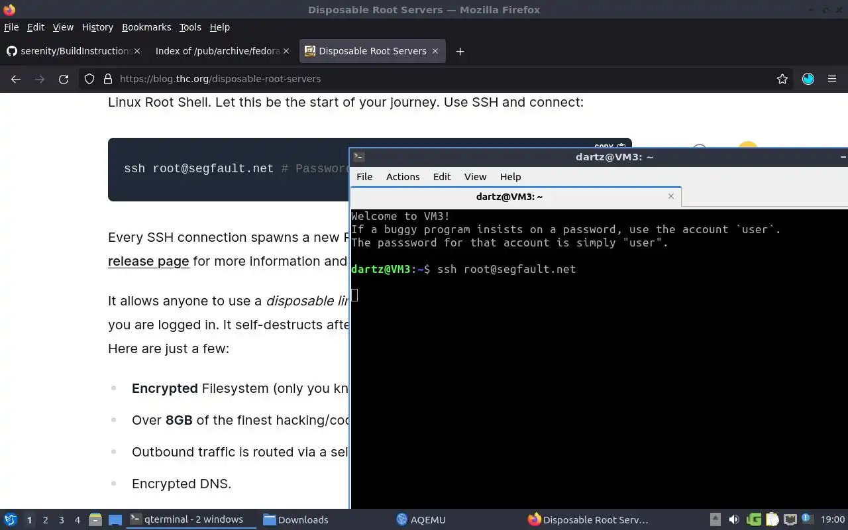
Task: Click the Firefox logo in title bar
Action: [x=9, y=10]
